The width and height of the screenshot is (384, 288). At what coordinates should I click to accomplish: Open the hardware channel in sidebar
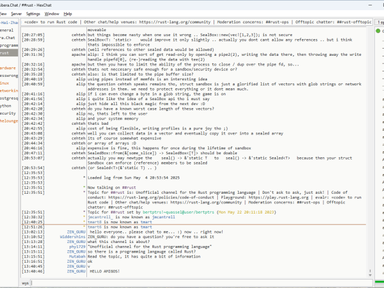[8, 68]
